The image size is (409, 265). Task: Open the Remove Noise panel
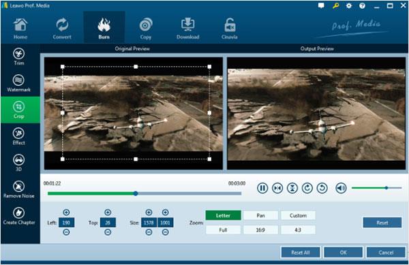pyautogui.click(x=19, y=189)
